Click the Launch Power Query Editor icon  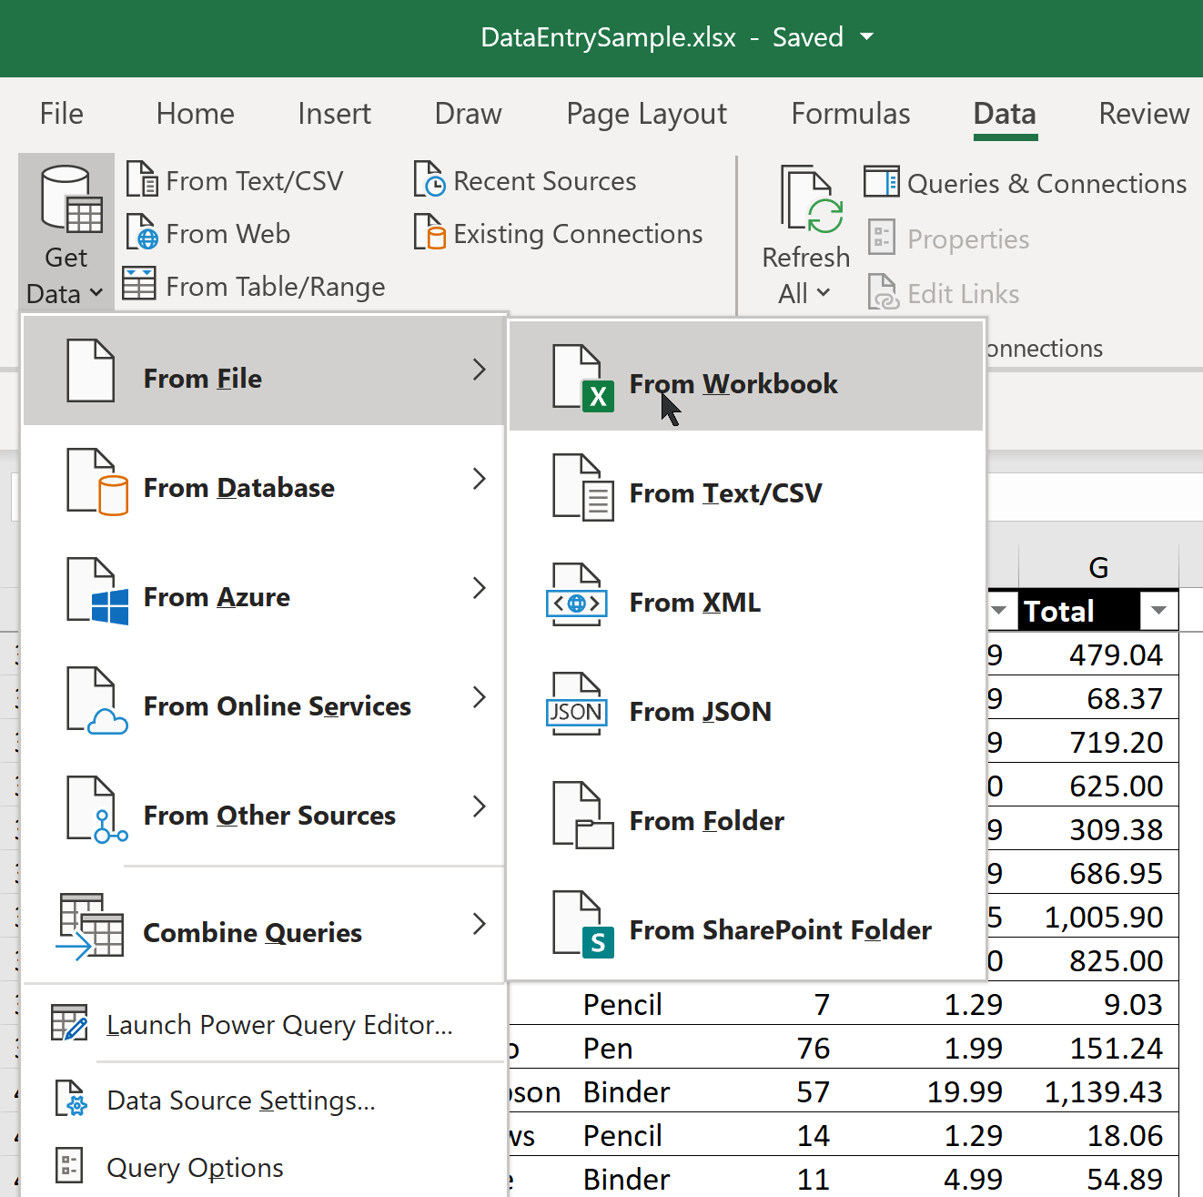coord(69,1022)
